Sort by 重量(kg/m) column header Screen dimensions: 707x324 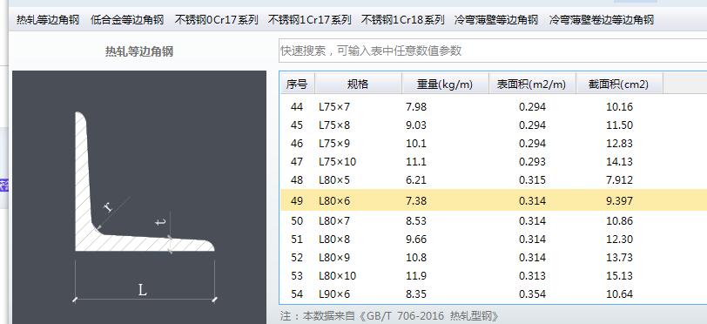pos(445,84)
